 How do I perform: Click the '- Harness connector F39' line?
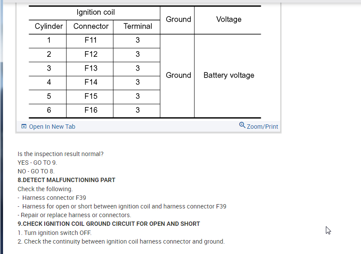(52, 198)
